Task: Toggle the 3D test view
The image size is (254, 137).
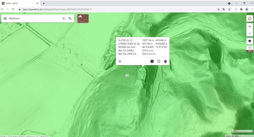Action: 250,49
